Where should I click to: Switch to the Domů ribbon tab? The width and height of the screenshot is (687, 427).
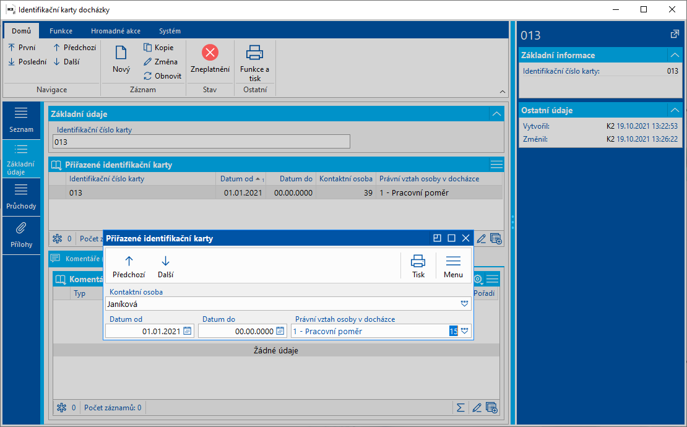tap(22, 31)
